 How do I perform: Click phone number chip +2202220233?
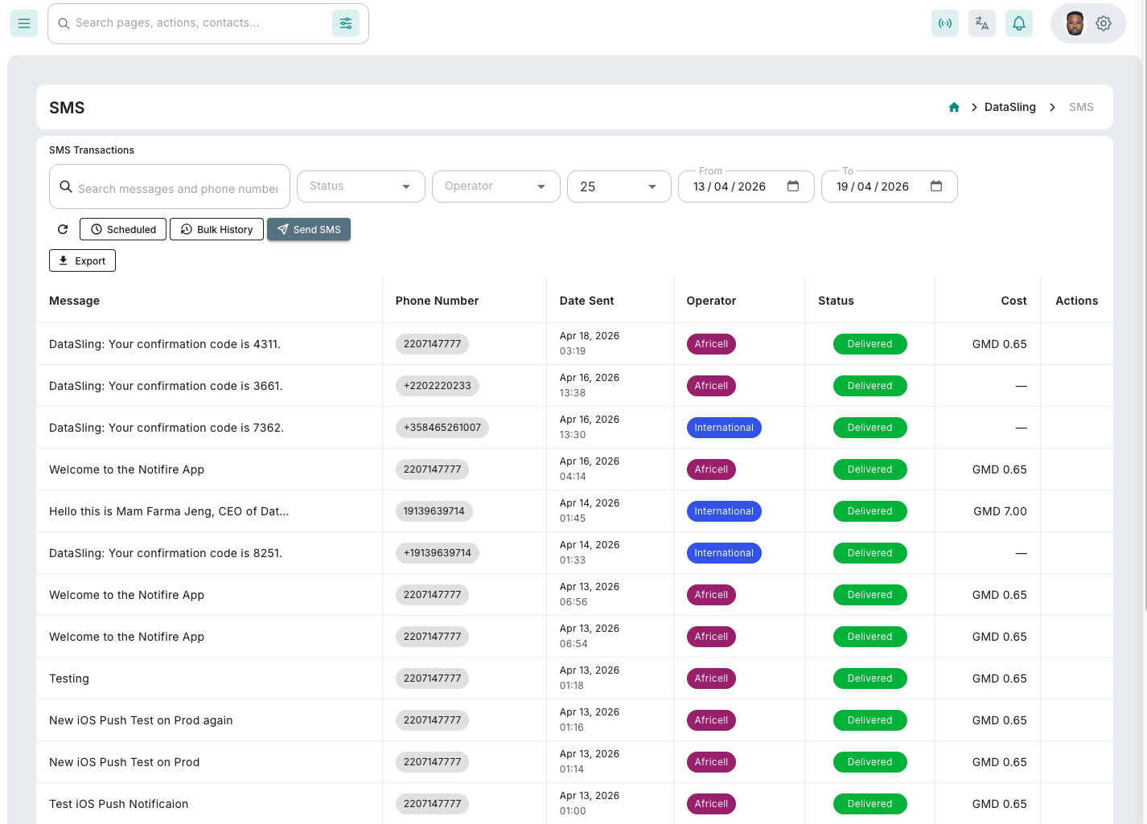pyautogui.click(x=438, y=386)
